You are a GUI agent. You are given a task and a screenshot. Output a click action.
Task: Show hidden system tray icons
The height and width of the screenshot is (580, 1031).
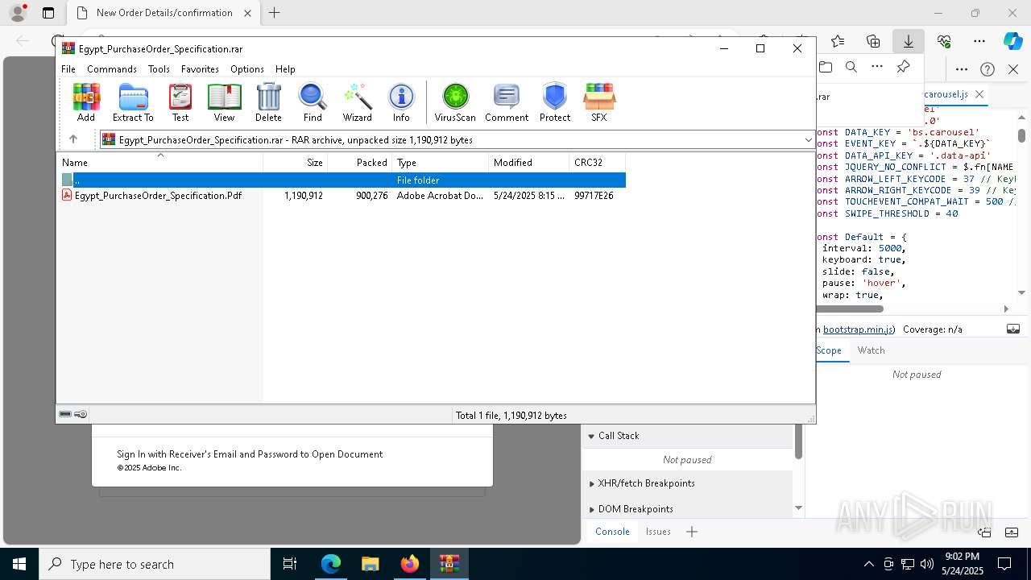[x=868, y=564]
